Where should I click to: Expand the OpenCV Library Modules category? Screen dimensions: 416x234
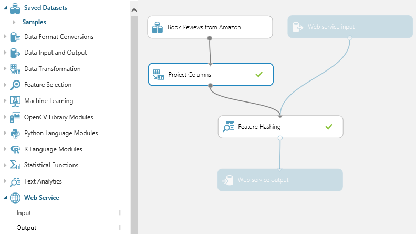5,117
